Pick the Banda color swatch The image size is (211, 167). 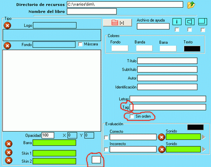(144, 48)
